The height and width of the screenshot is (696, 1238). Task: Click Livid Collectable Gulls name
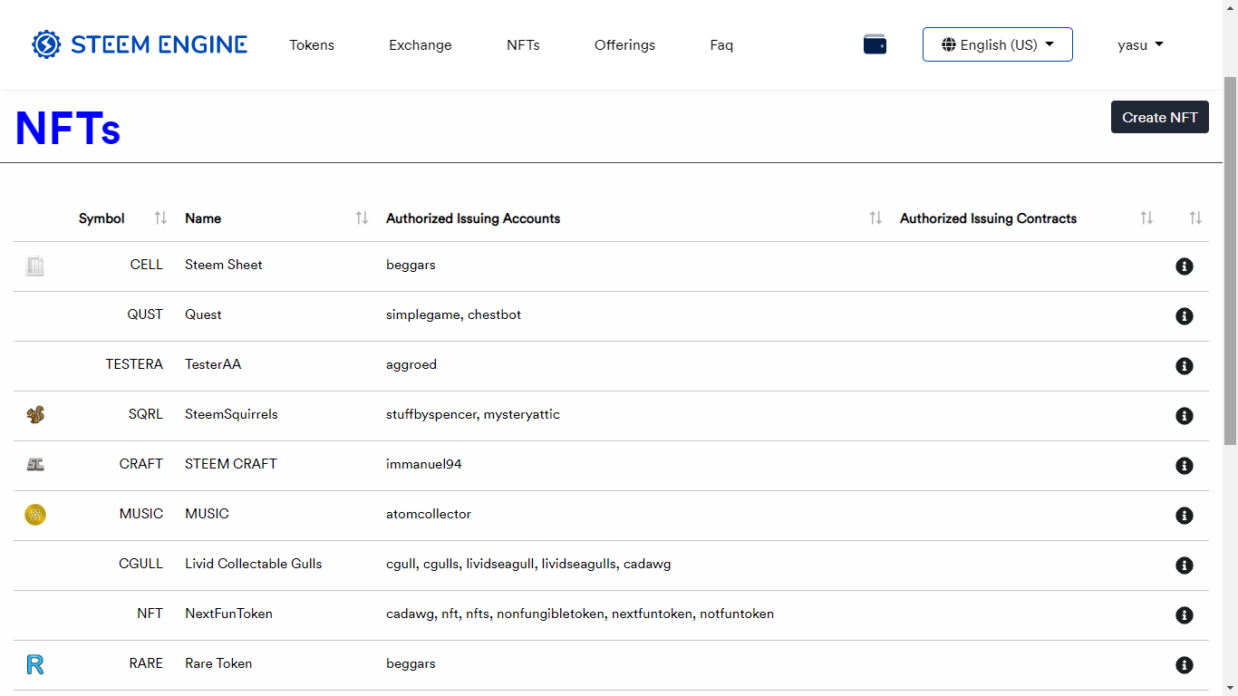click(x=254, y=564)
